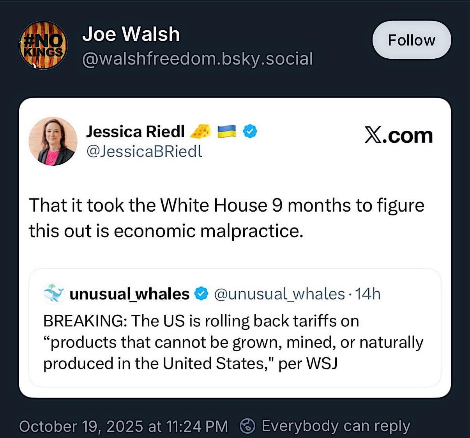This screenshot has height=438, width=470.
Task: Click the globe reply-settings icon
Action: pos(247,426)
